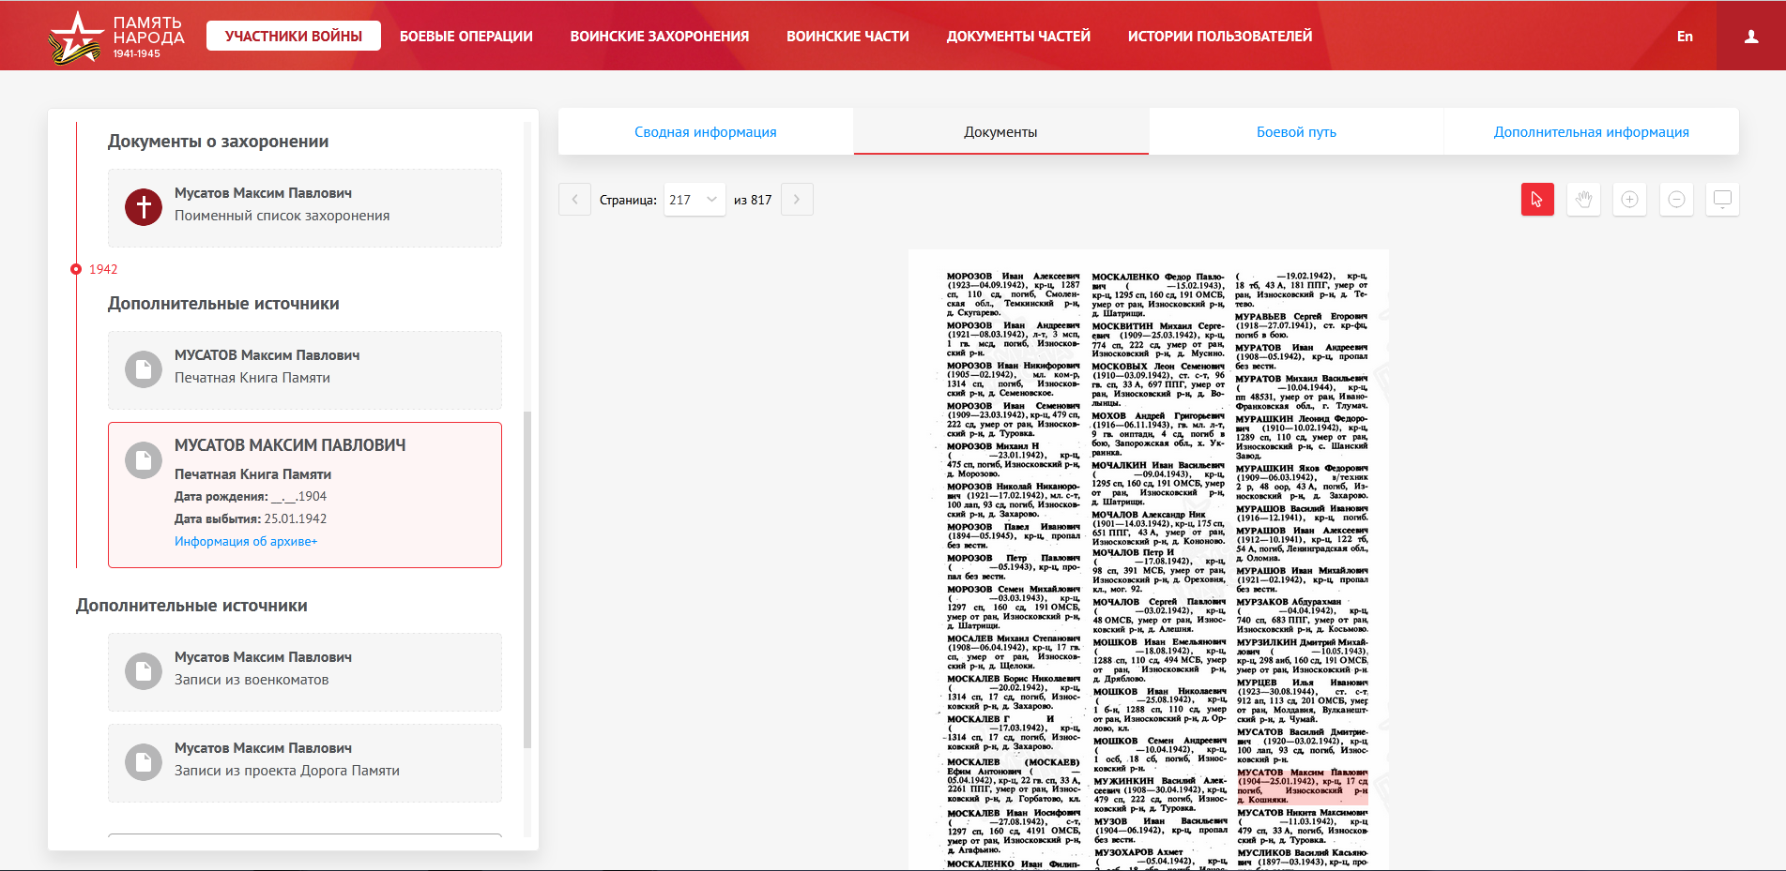Open Боевые операции in the top menu
Screen dimensions: 1786x871
466,37
